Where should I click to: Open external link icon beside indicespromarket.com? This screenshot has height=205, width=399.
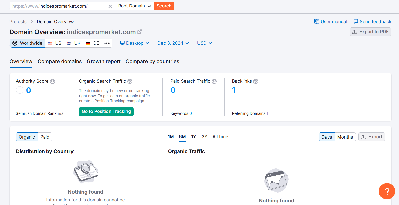140,32
